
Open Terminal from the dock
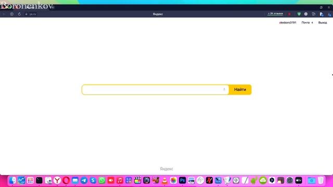click(x=39, y=180)
